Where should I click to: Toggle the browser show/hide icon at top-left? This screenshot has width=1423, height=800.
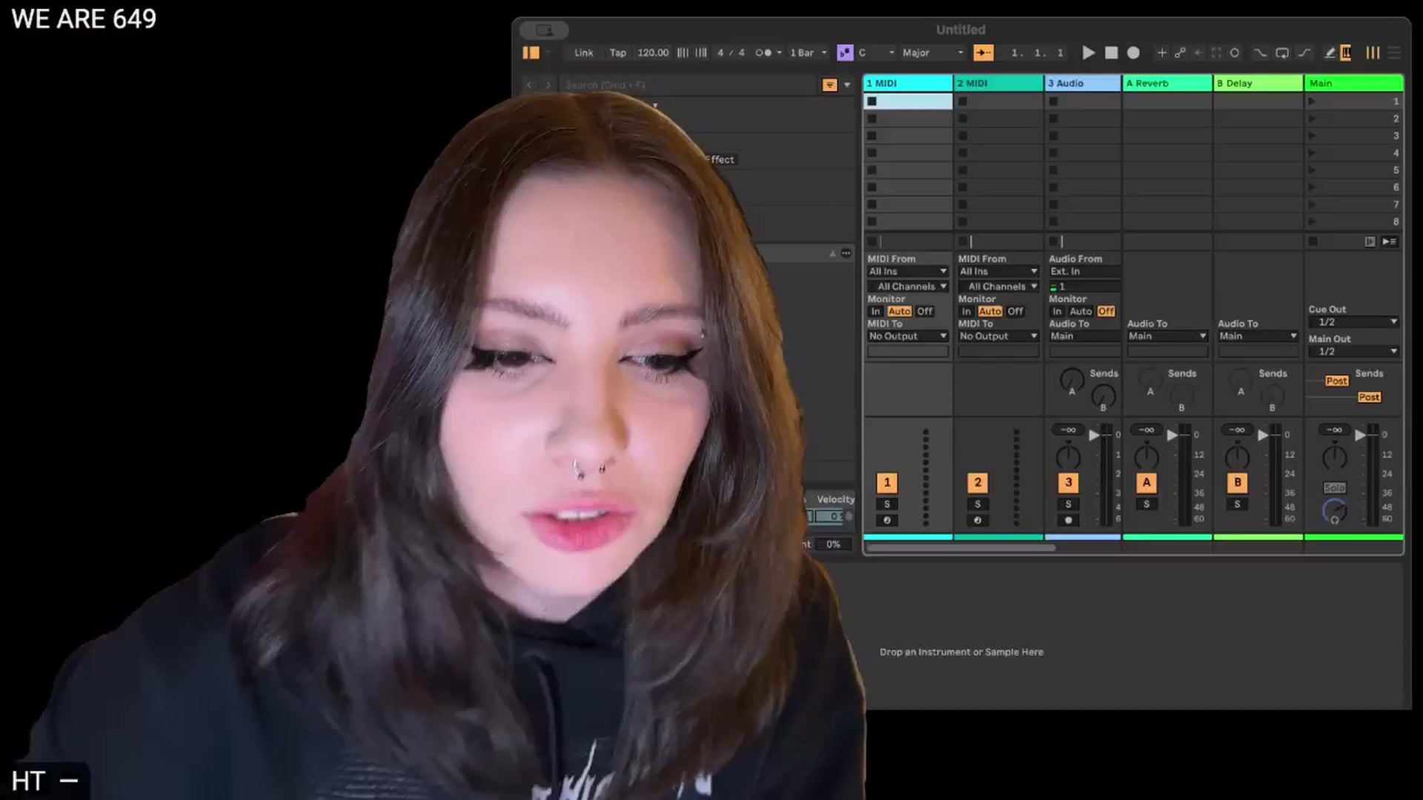(531, 53)
